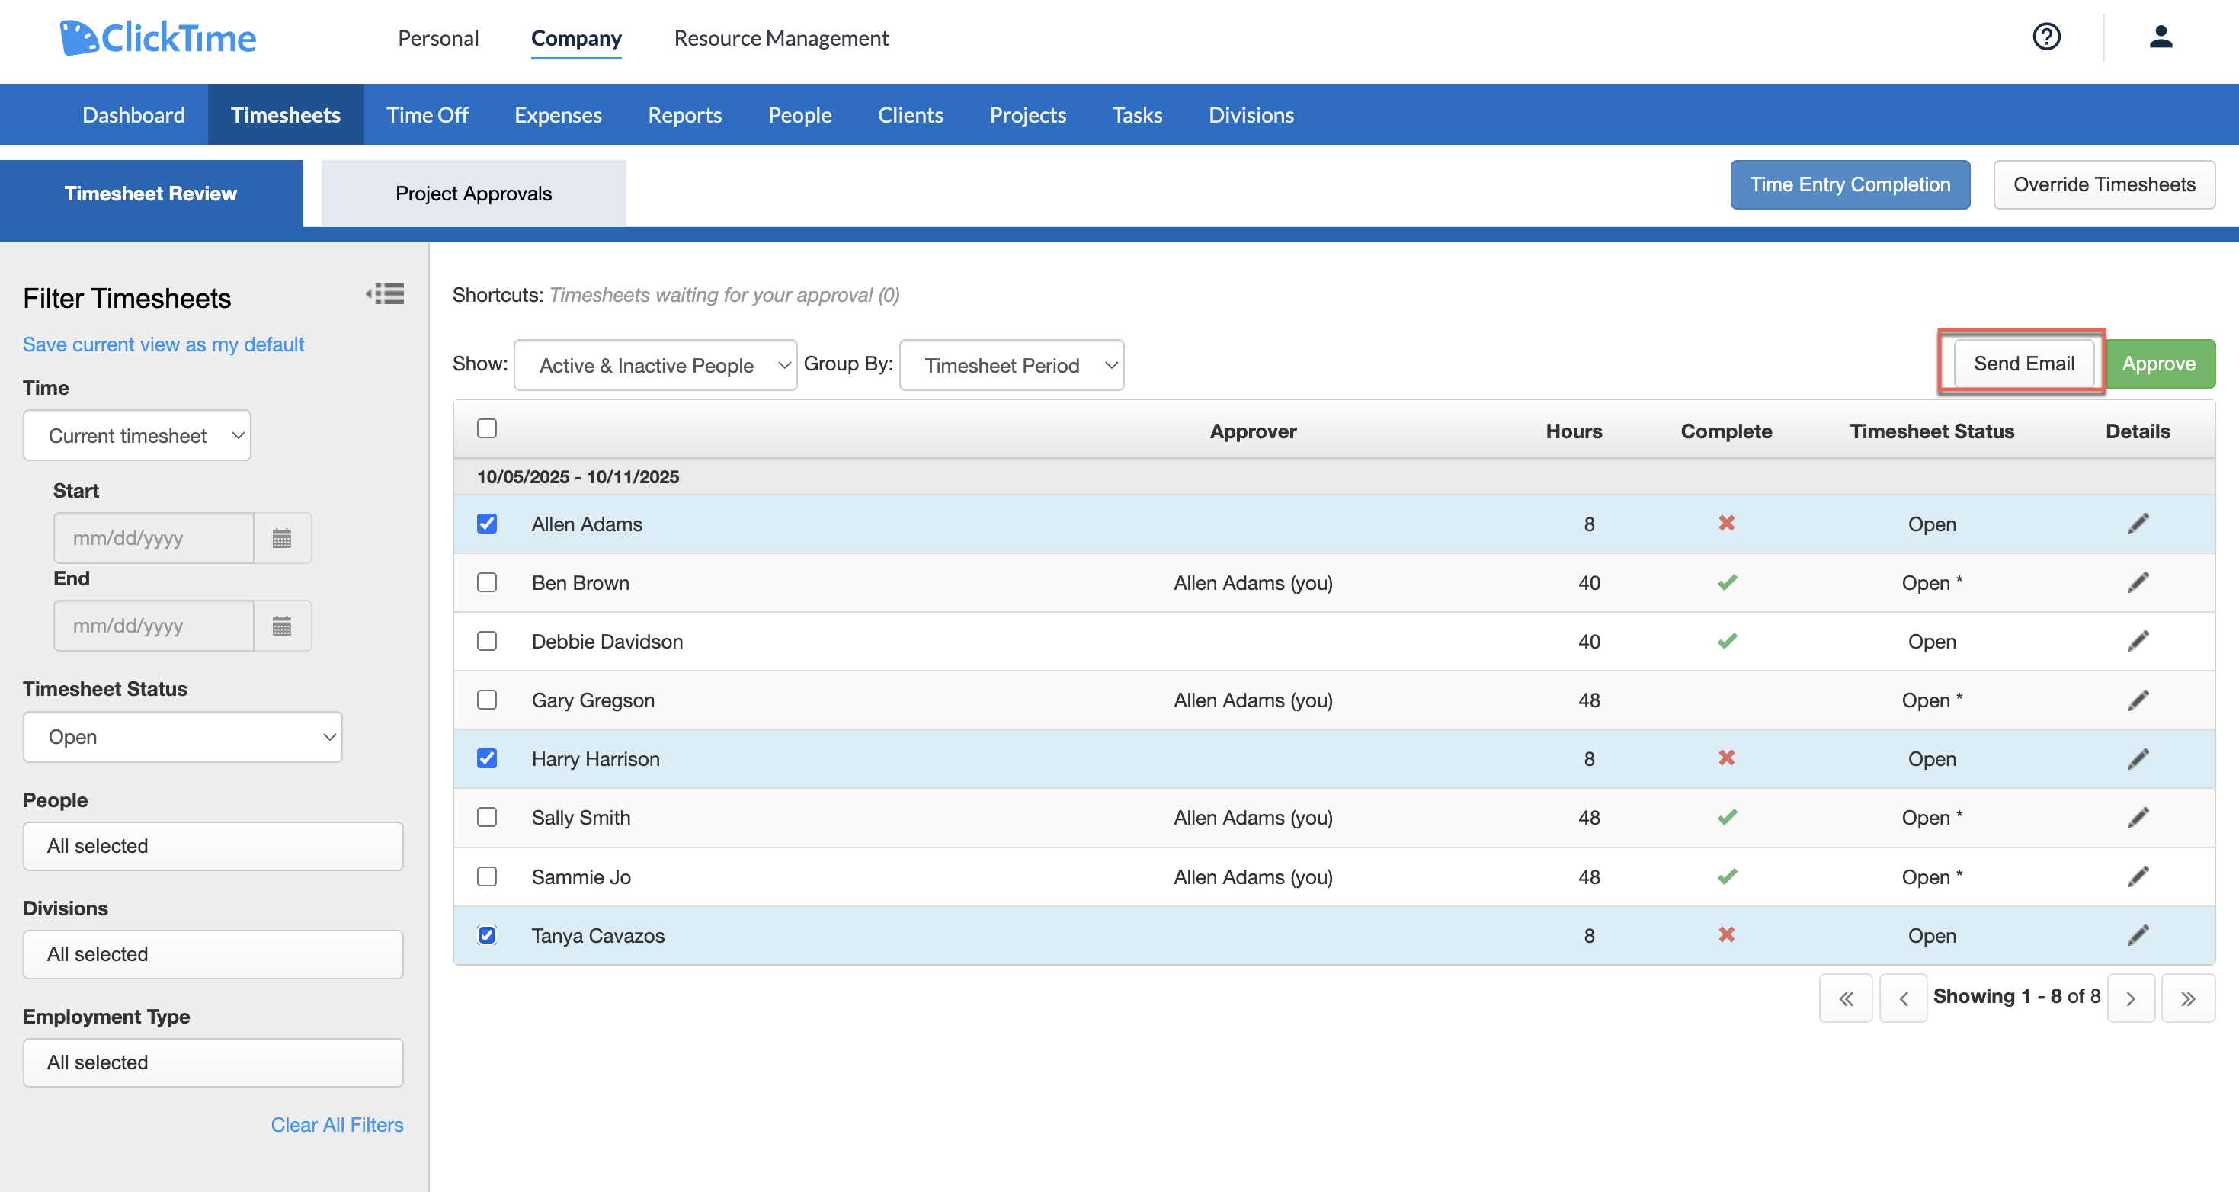
Task: Go to next page of results
Action: [2130, 998]
